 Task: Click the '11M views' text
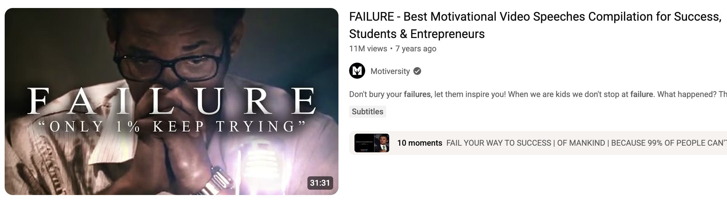(x=368, y=49)
